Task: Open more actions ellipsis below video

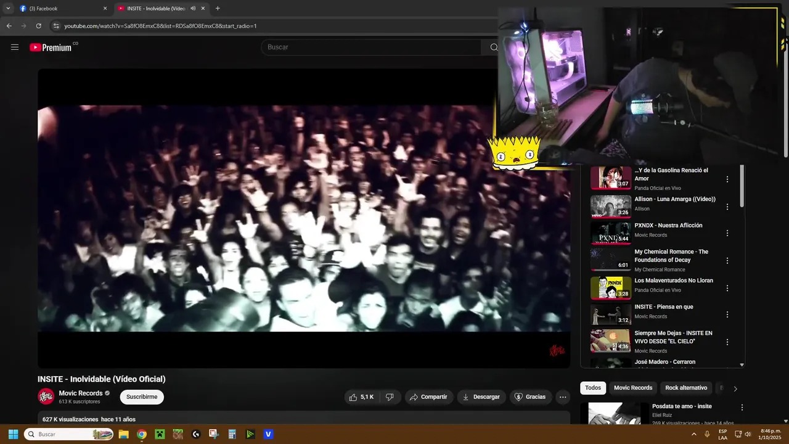Action: [x=563, y=397]
